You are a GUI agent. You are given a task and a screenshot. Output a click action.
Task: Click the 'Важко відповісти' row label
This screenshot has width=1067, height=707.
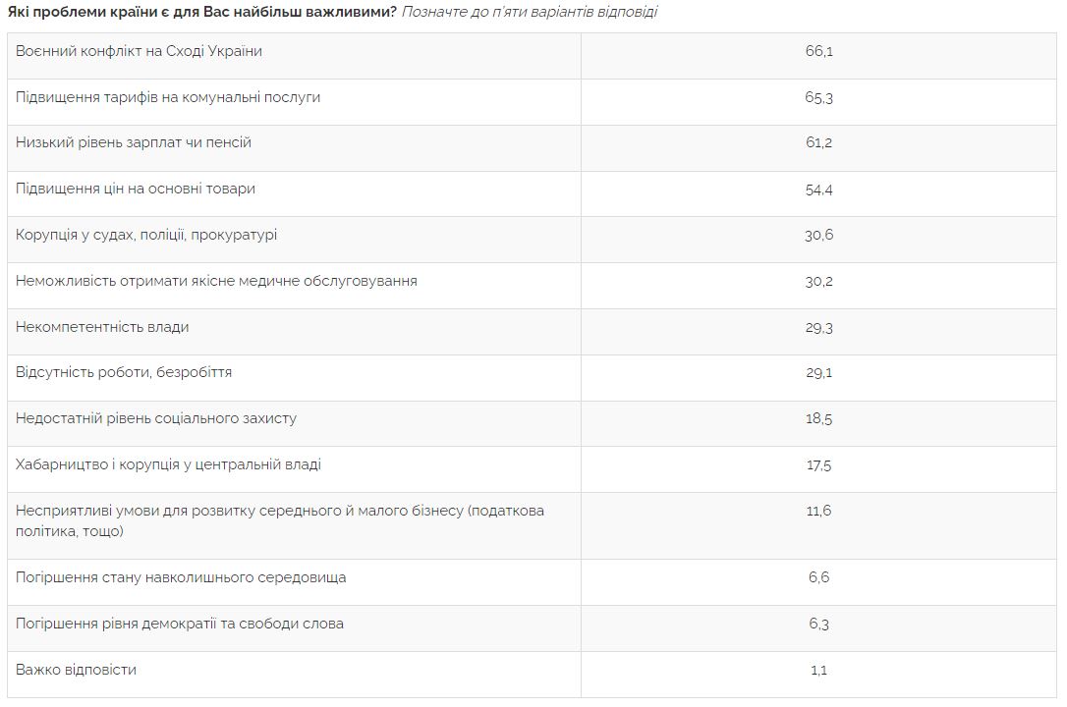pos(76,670)
